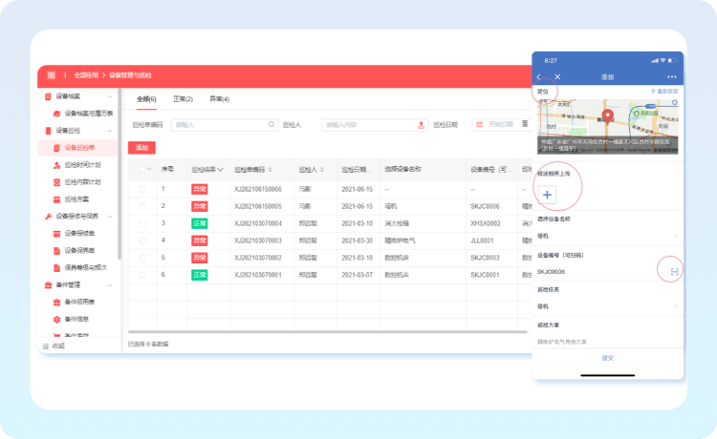Switch to the 正常(2) tab

(x=183, y=98)
